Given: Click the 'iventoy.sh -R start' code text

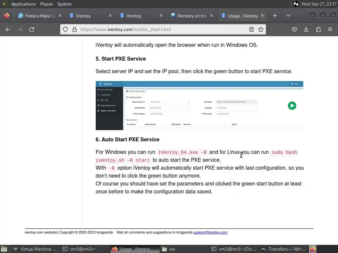Looking at the screenshot, I should coord(123,160).
